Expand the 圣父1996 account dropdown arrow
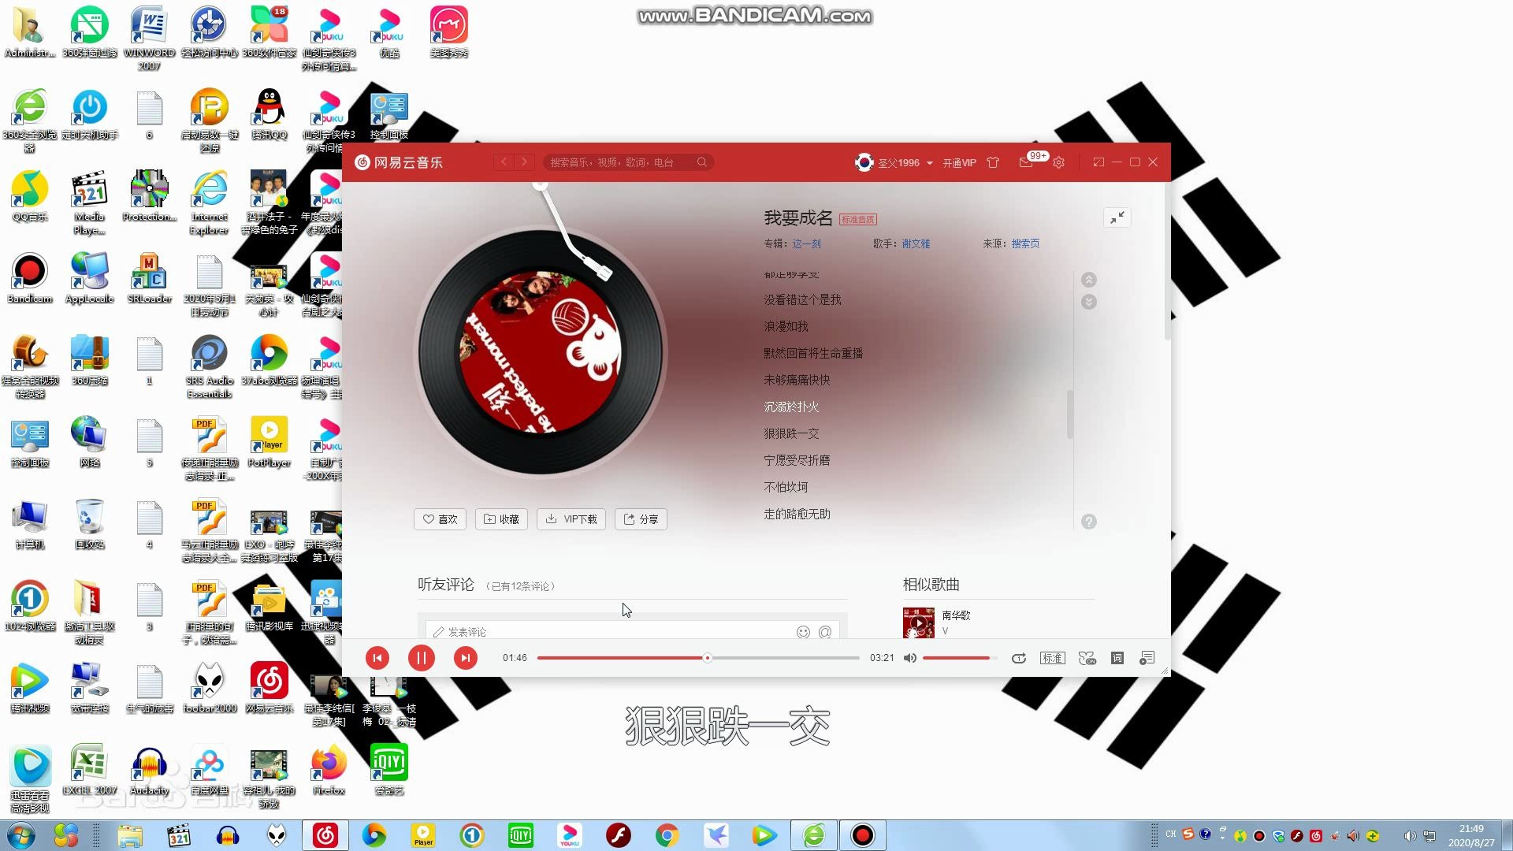The image size is (1513, 851). pos(930,163)
